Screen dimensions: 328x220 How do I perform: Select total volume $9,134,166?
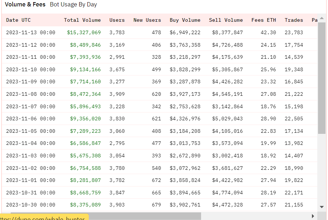click(x=85, y=69)
